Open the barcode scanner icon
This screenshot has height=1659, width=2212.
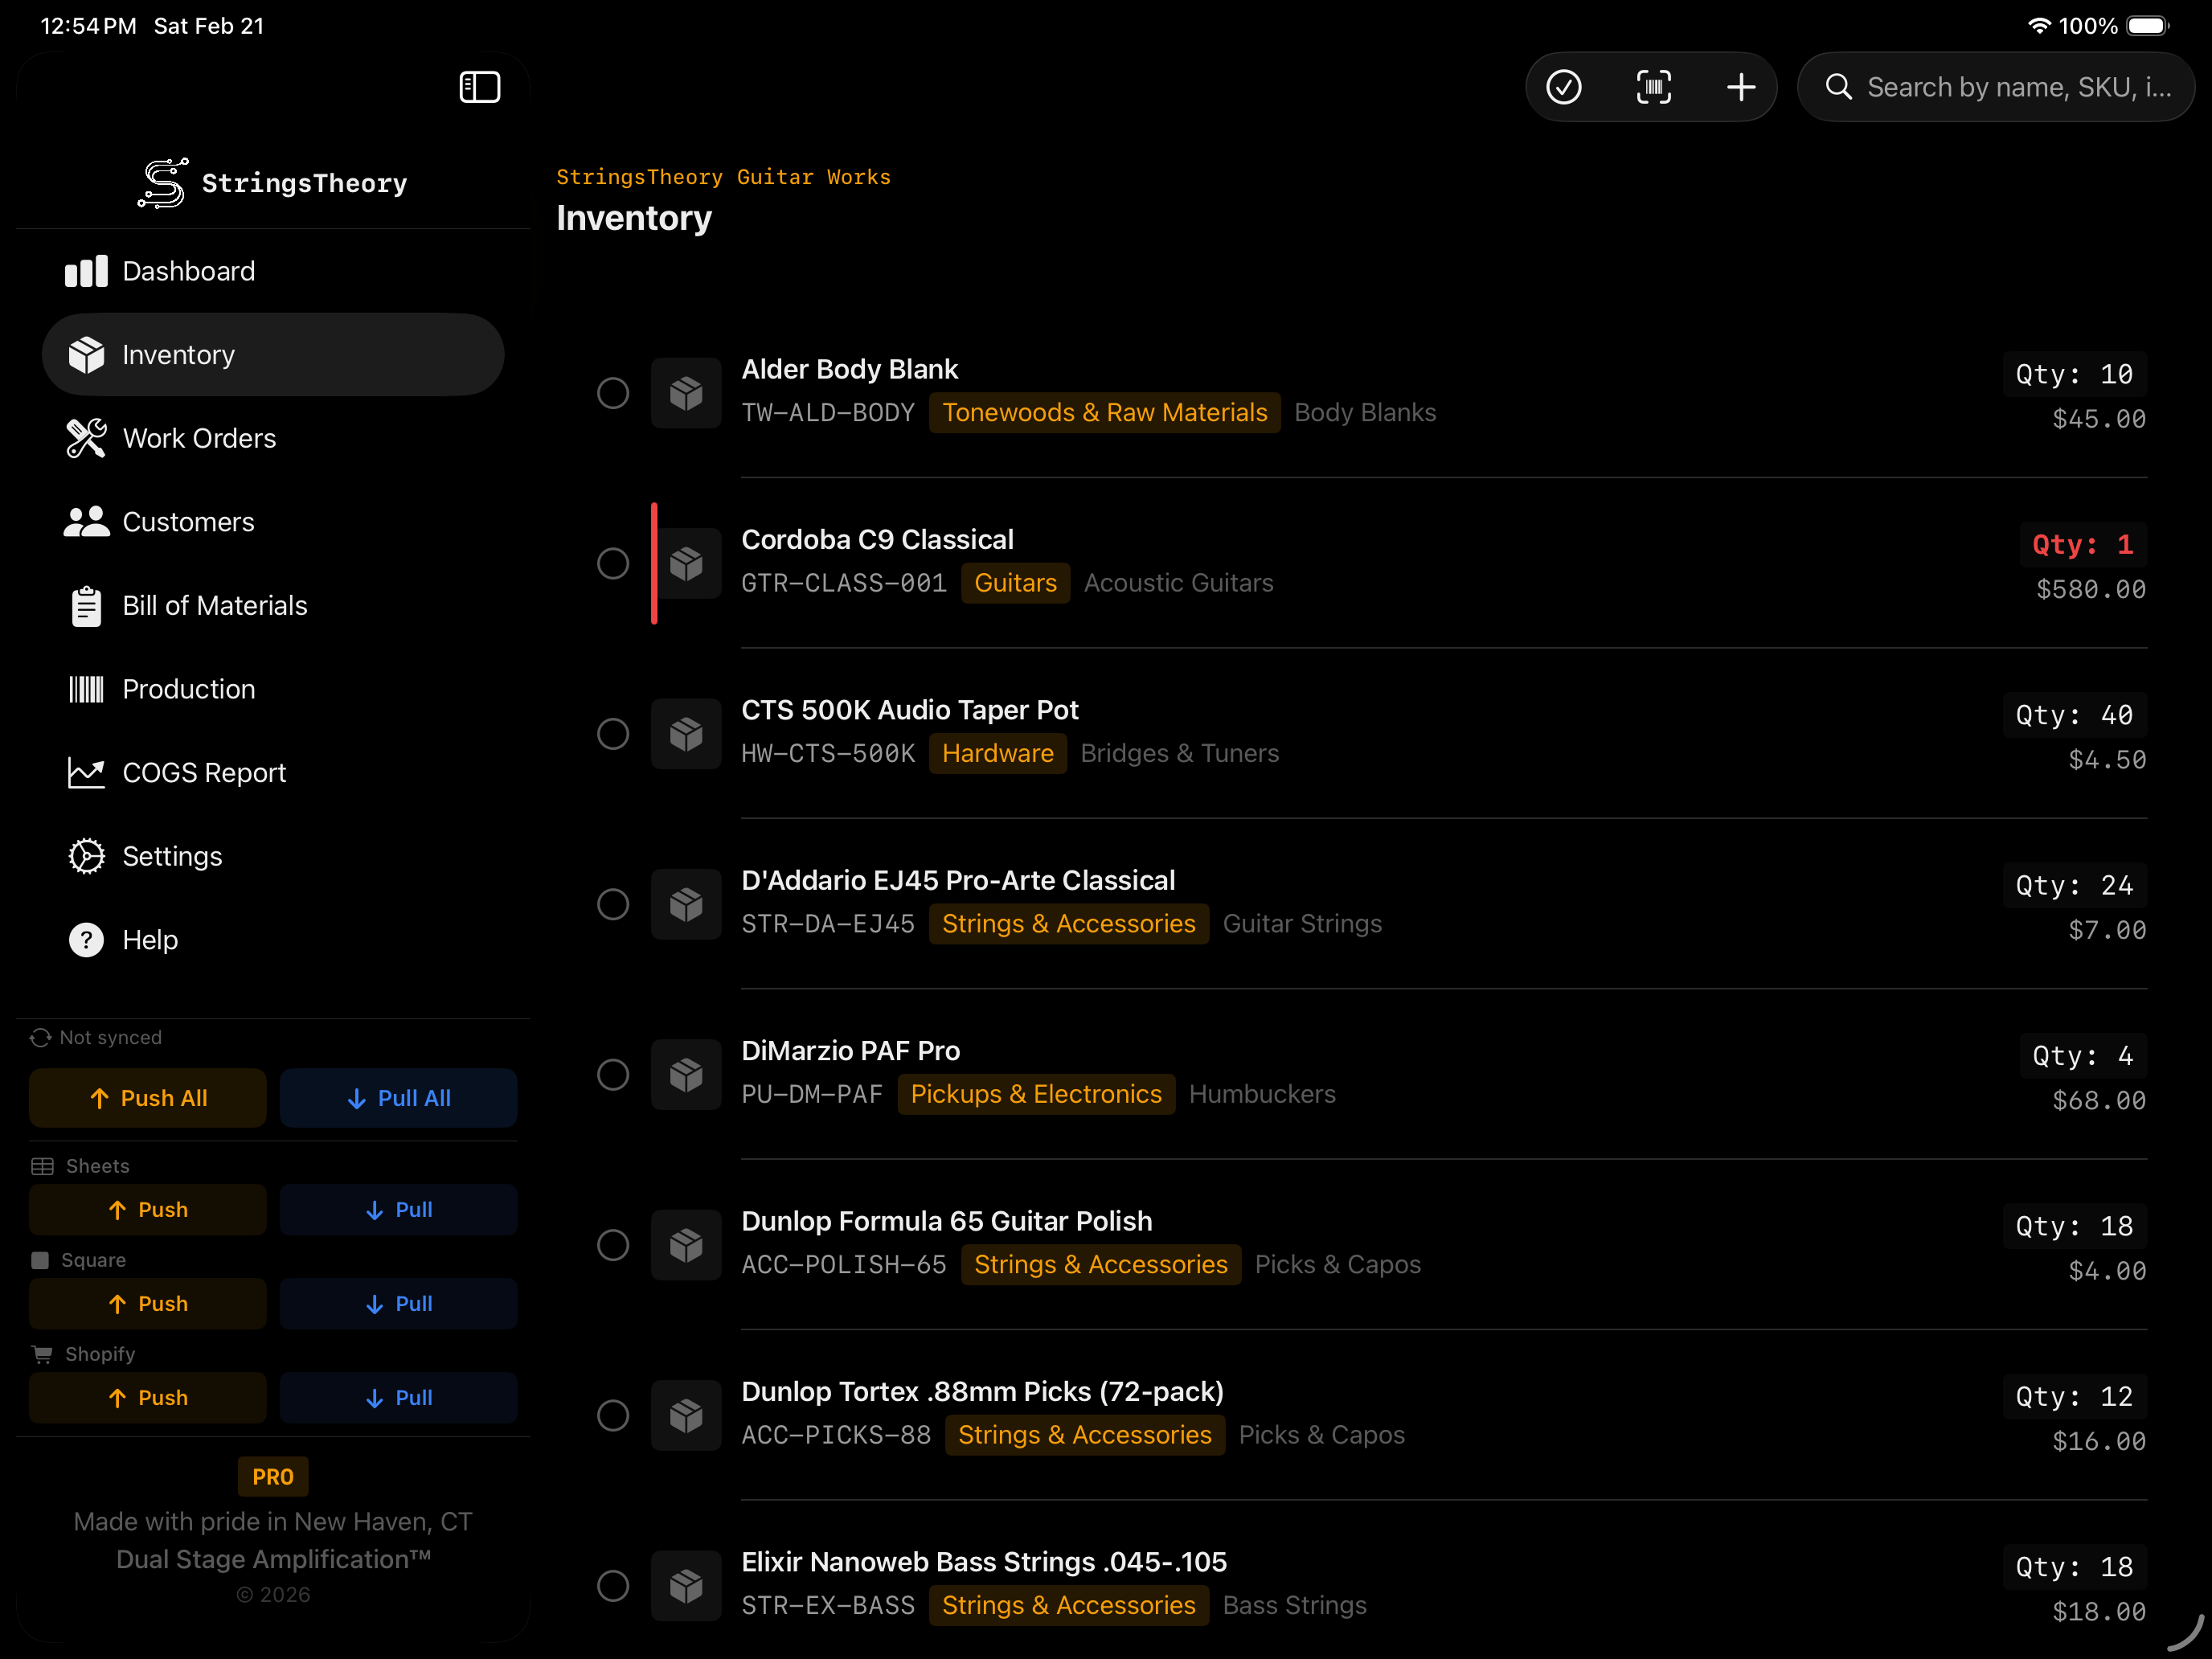1653,87
